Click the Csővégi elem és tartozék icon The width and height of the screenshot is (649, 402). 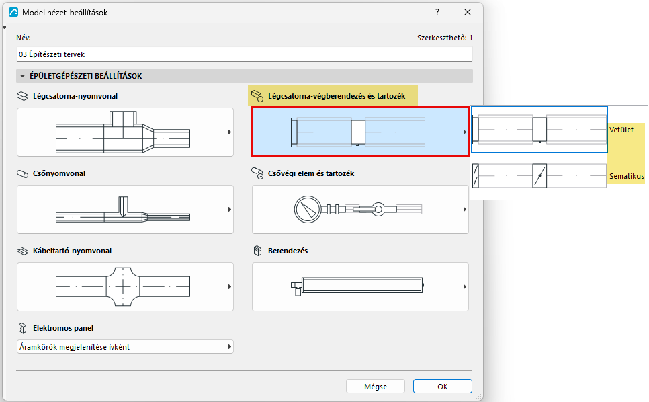257,173
